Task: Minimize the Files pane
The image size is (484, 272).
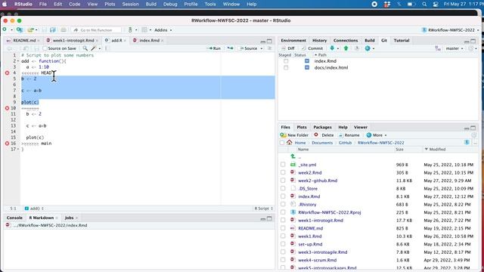Action: [x=467, y=128]
